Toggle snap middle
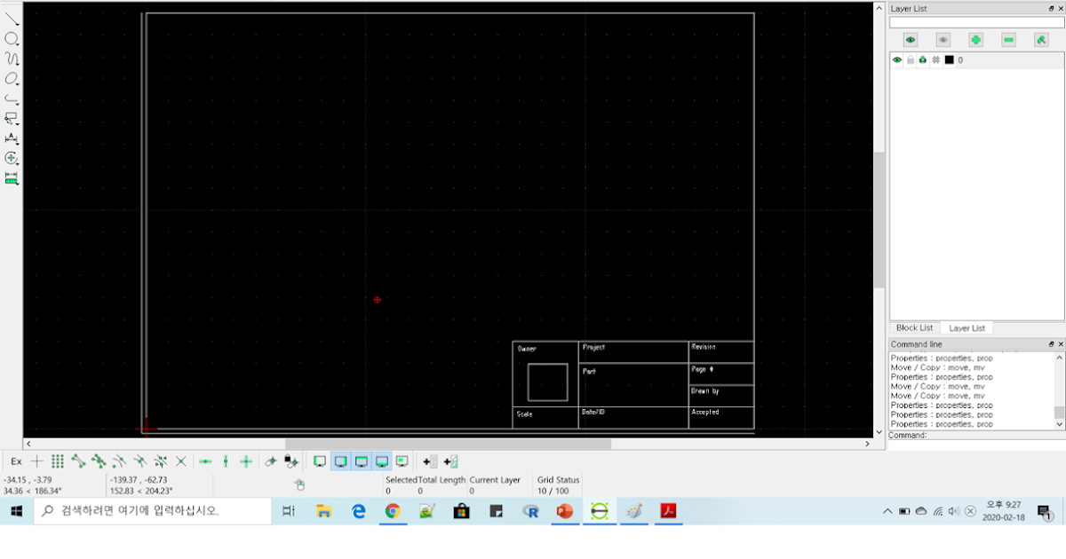This screenshot has width=1066, height=559. click(x=139, y=461)
